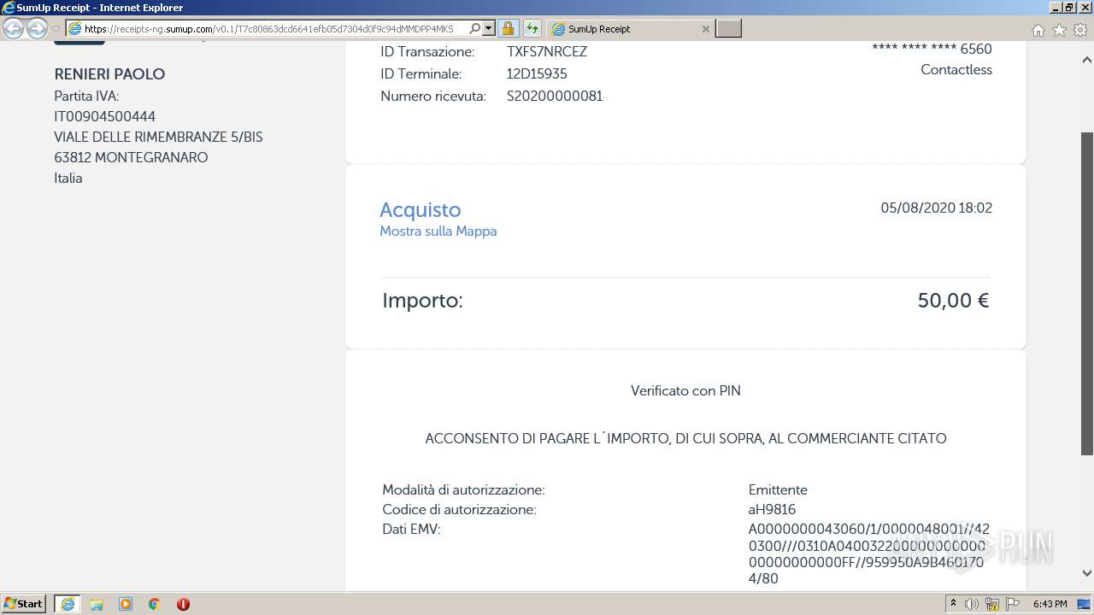Open the media player taskbar icon
This screenshot has height=615, width=1094.
[x=126, y=604]
